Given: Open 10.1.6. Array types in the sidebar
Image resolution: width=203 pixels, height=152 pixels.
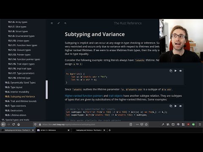Looking at the screenshot, I should pyautogui.click(x=18, y=22).
